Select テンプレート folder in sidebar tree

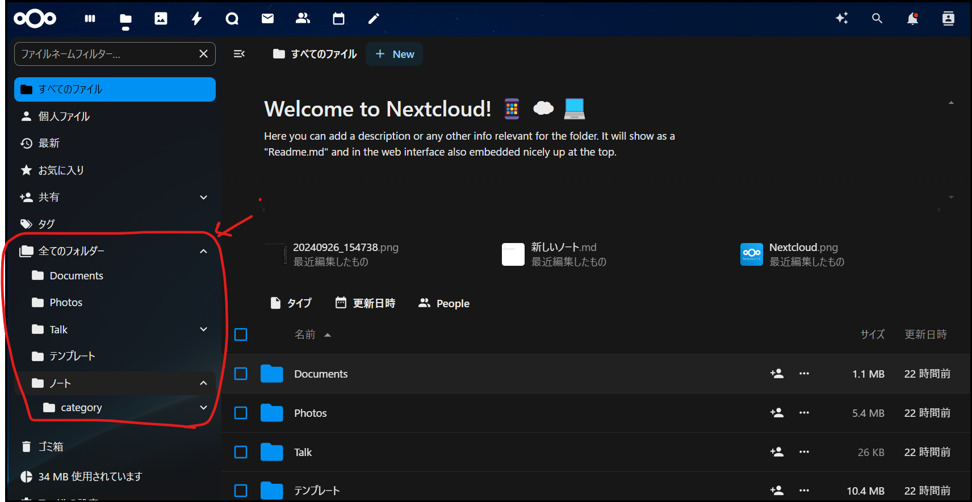pos(115,356)
